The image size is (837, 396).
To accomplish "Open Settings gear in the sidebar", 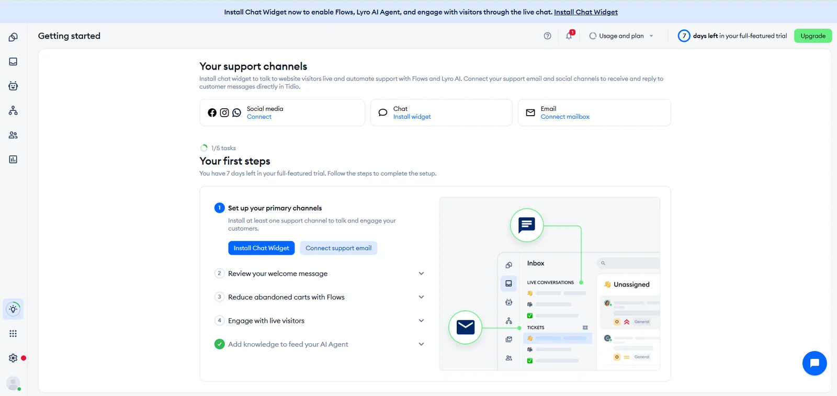I will click(x=13, y=358).
